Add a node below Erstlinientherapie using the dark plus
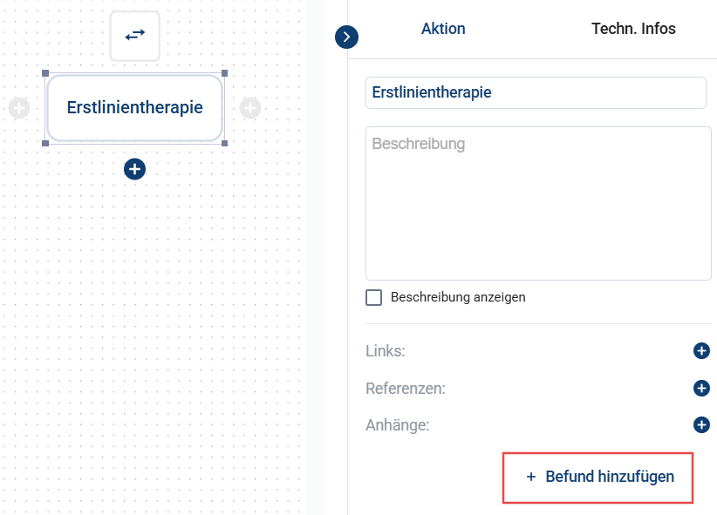Image resolution: width=717 pixels, height=515 pixels. pos(134,169)
